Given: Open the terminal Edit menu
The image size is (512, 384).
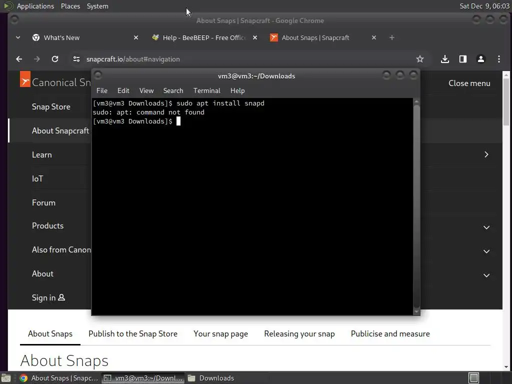Looking at the screenshot, I should click(123, 91).
